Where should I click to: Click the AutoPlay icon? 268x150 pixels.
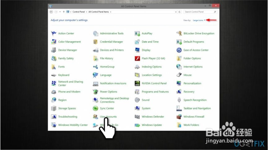tap(137, 33)
